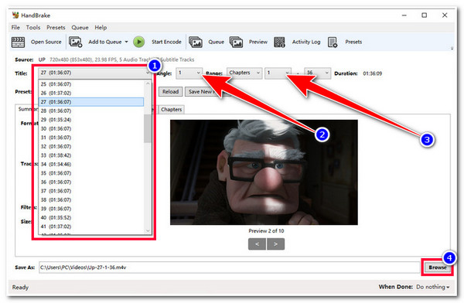Click the Presets toolbar icon
The width and height of the screenshot is (464, 303).
coord(333,42)
